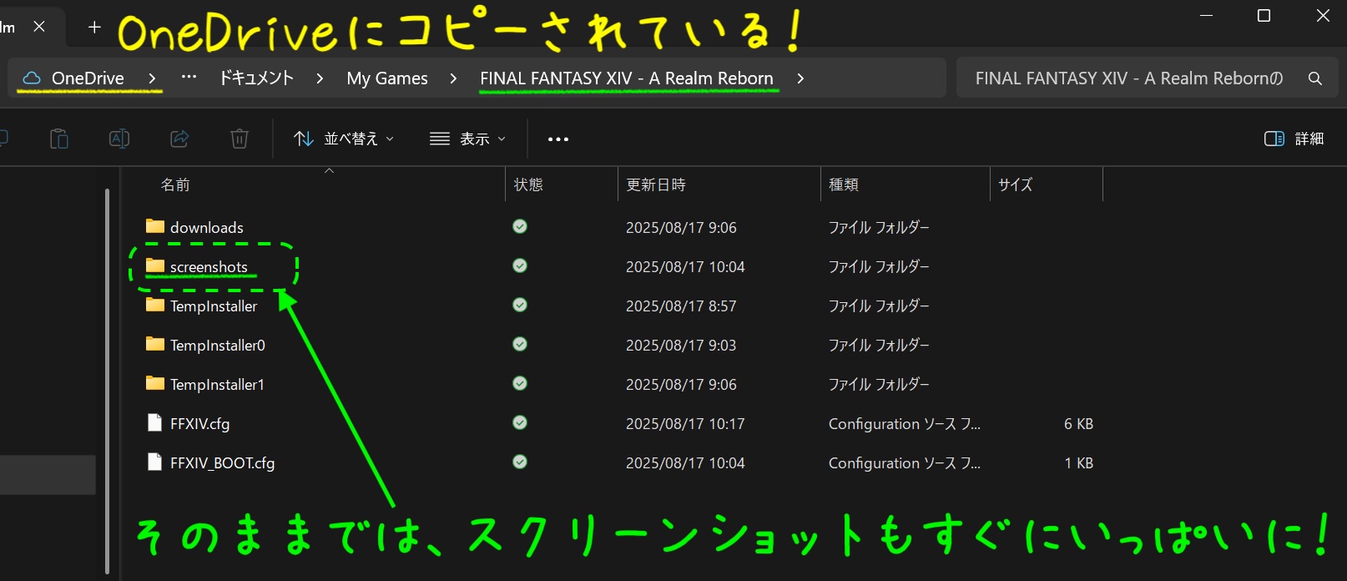The height and width of the screenshot is (581, 1347).
Task: Sort by the サイズ column header
Action: click(x=1015, y=184)
